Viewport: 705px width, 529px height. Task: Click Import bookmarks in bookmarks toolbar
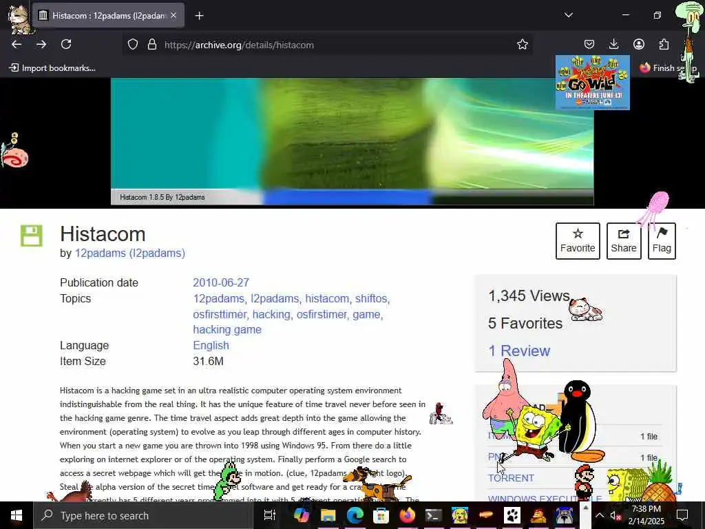[52, 68]
